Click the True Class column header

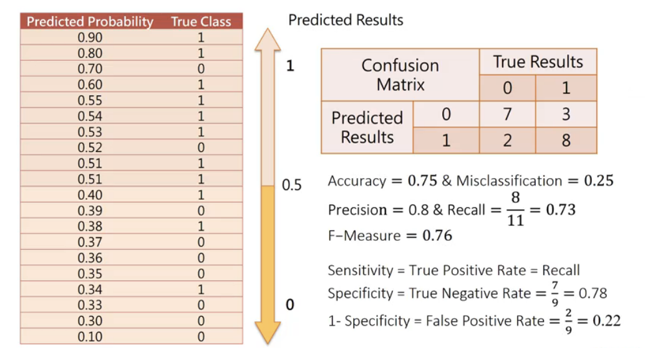point(201,22)
